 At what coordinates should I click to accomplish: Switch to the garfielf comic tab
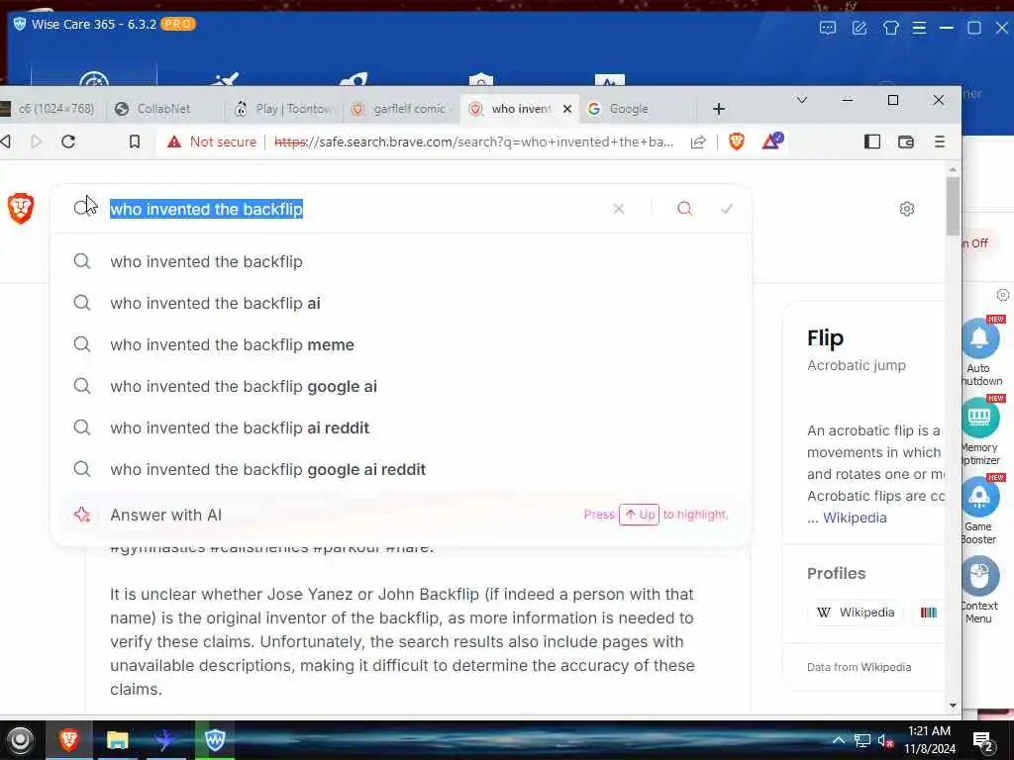pos(401,109)
